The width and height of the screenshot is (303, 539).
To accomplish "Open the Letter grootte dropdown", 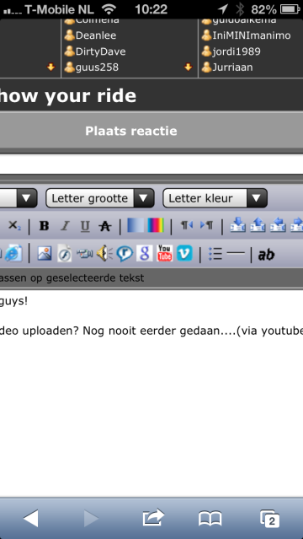I will pyautogui.click(x=100, y=198).
